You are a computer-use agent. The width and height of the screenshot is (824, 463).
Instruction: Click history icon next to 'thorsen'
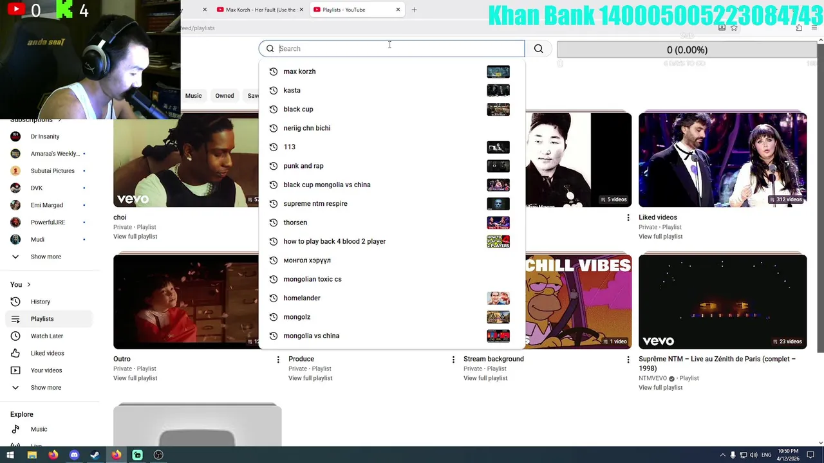[x=274, y=222]
